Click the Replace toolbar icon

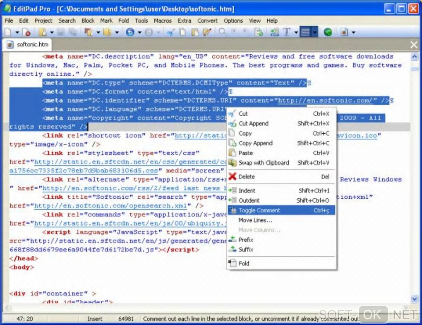click(x=259, y=32)
